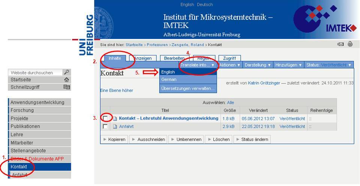The height and width of the screenshot is (186, 360).
Task: Tick checkbox for the Anfahrt row
Action: coord(105,126)
